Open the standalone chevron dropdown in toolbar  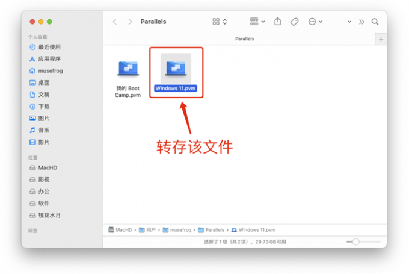click(x=349, y=22)
